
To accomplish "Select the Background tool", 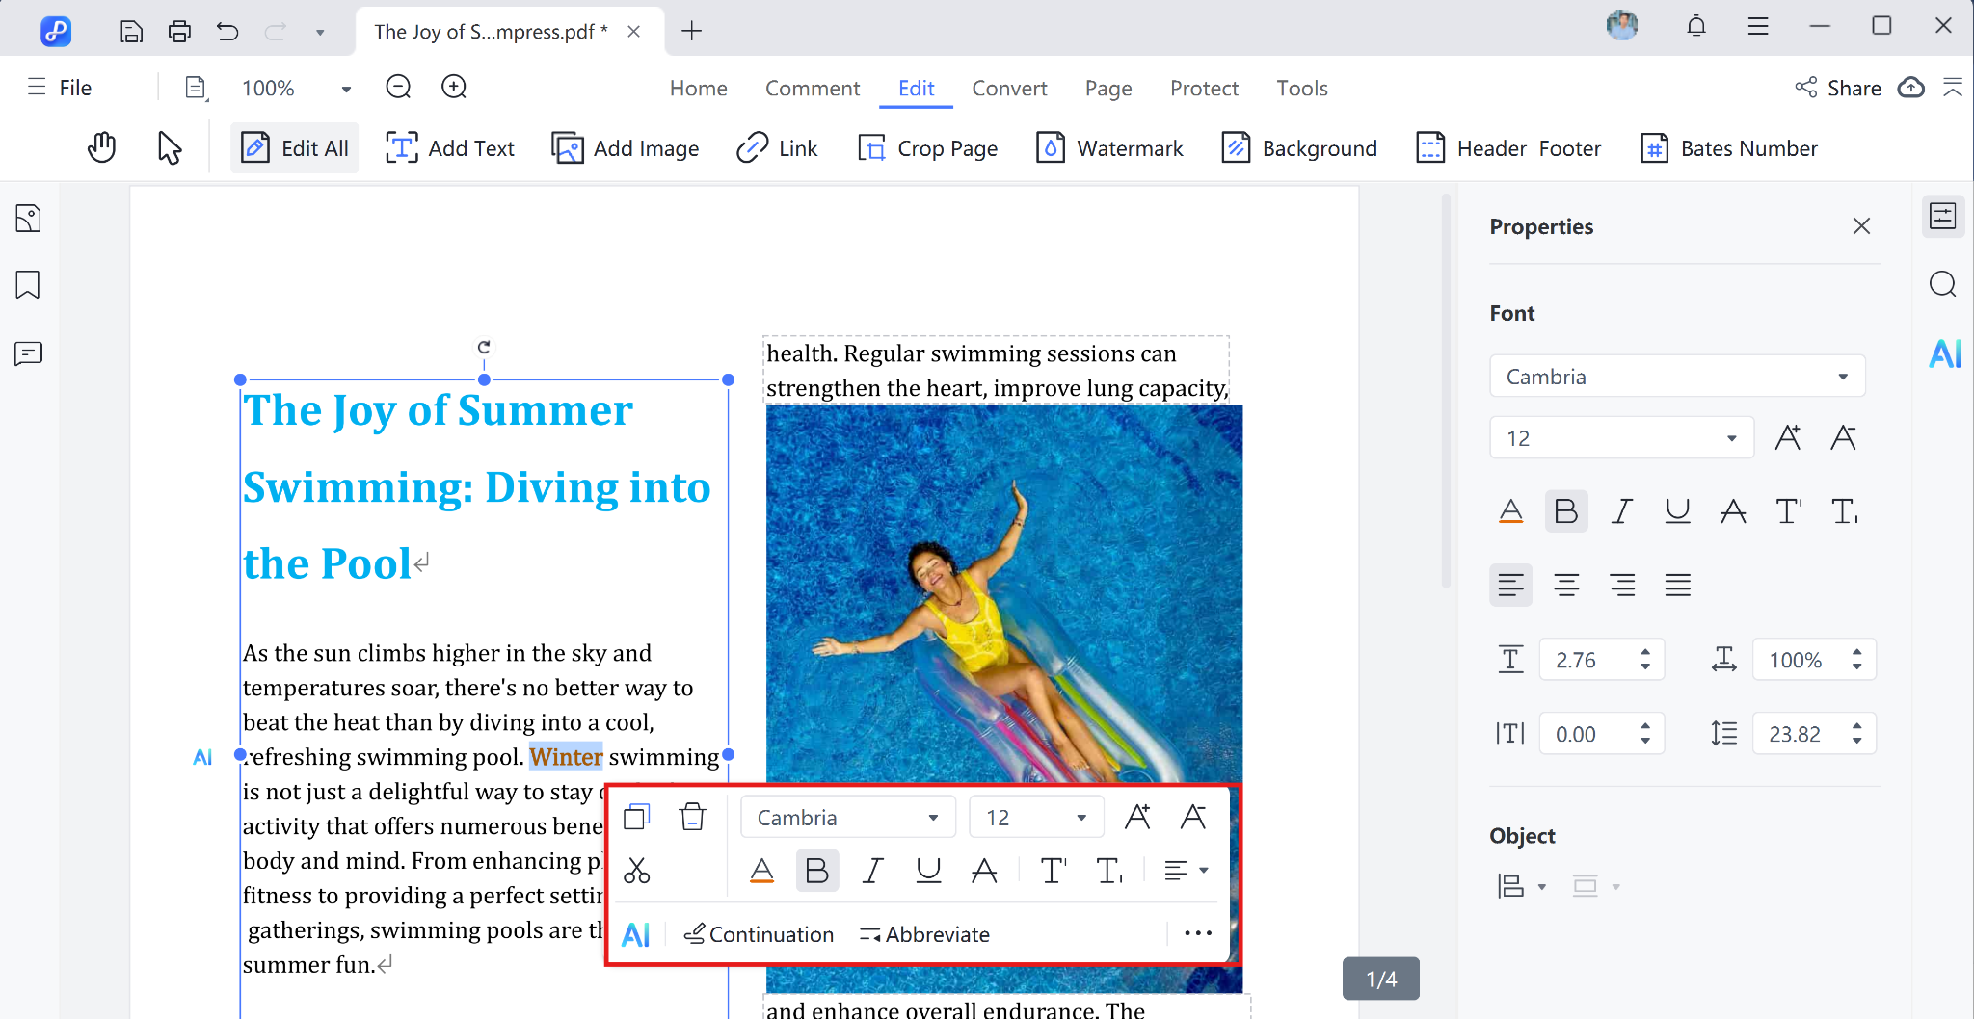I will [x=1299, y=147].
